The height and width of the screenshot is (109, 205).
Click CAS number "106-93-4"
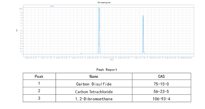coord(161,99)
